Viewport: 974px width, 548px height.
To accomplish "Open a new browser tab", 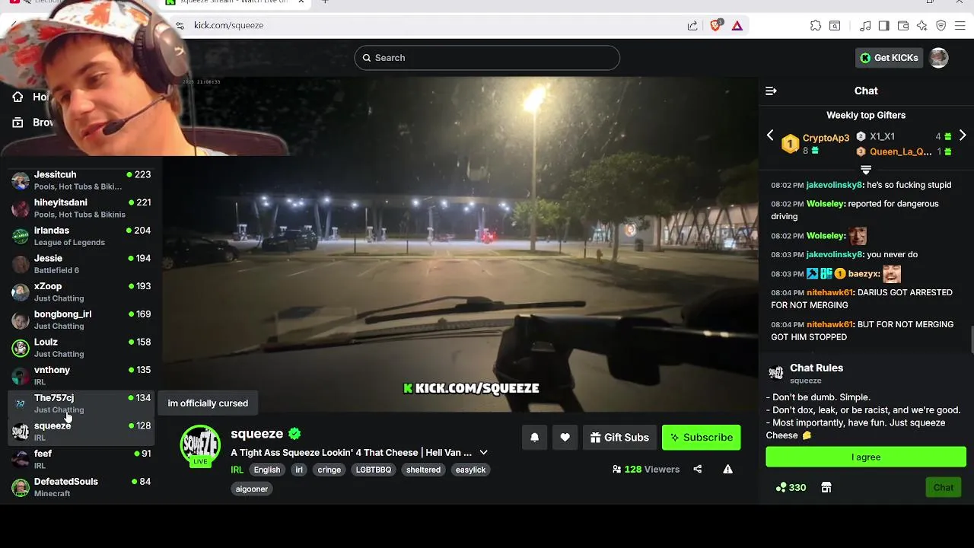I will pyautogui.click(x=325, y=2).
